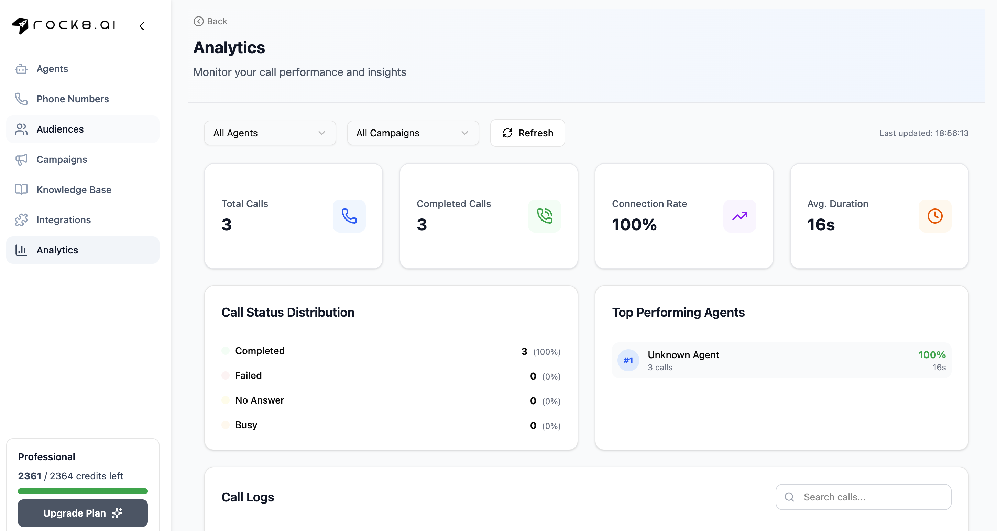
Task: Click the Phone Numbers handset icon
Action: point(21,99)
